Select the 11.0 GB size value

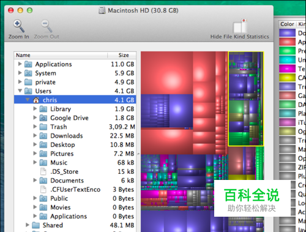(x=122, y=64)
